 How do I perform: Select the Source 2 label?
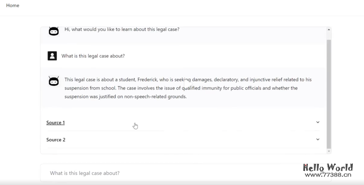[x=56, y=140]
